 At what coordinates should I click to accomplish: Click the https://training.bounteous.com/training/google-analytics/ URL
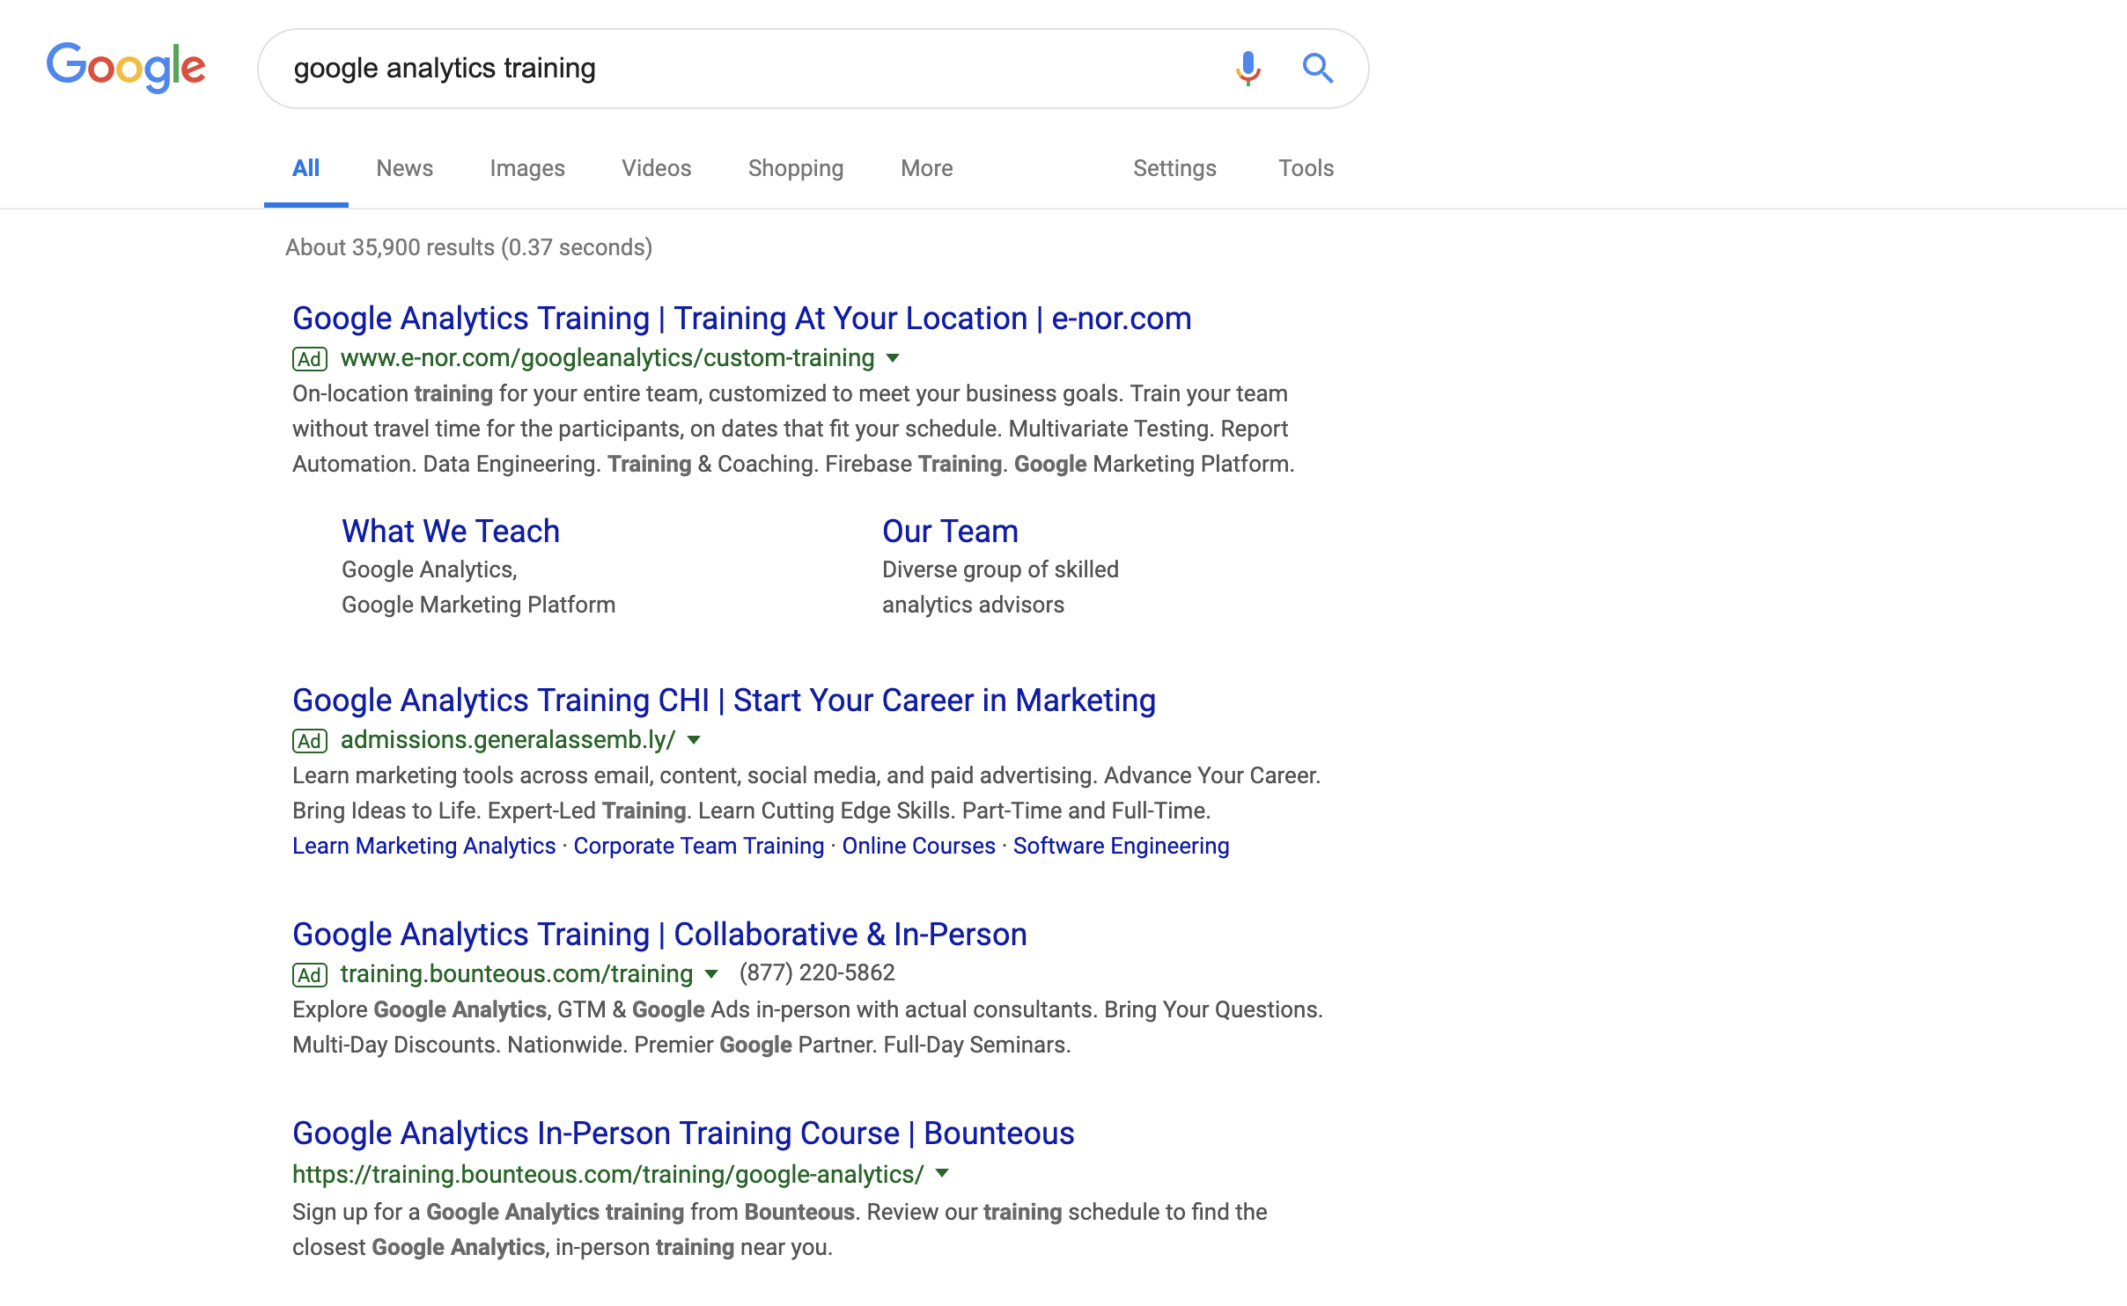pos(608,1174)
